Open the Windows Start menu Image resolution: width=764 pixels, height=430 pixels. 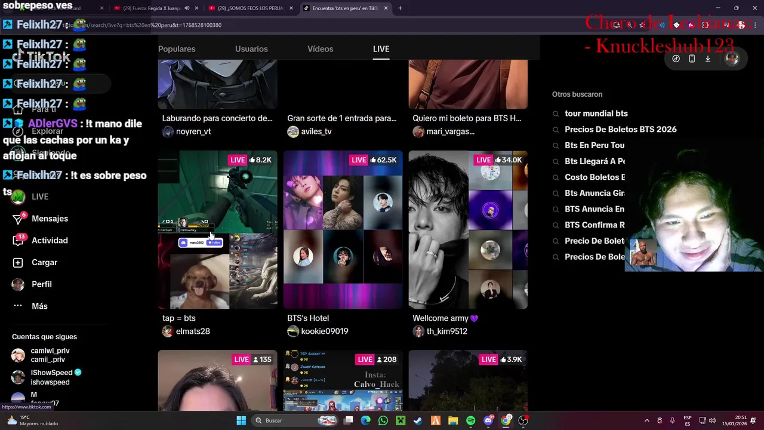[x=241, y=420]
